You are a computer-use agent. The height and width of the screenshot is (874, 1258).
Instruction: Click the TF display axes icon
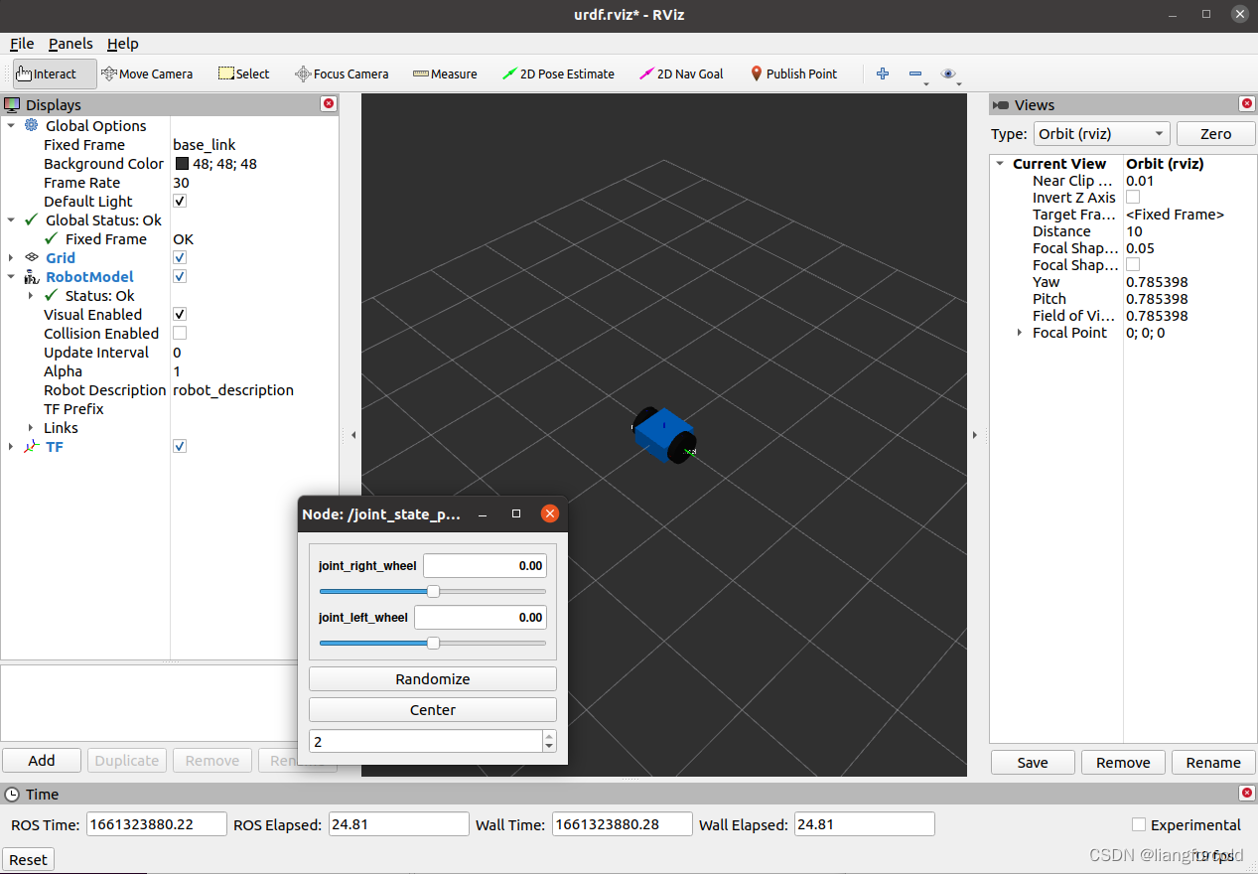click(32, 446)
